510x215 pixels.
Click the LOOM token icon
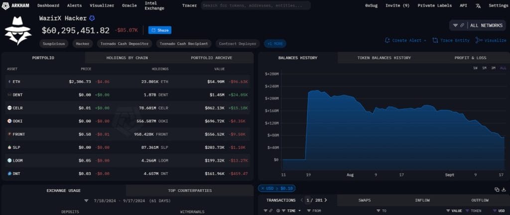pos(9,160)
